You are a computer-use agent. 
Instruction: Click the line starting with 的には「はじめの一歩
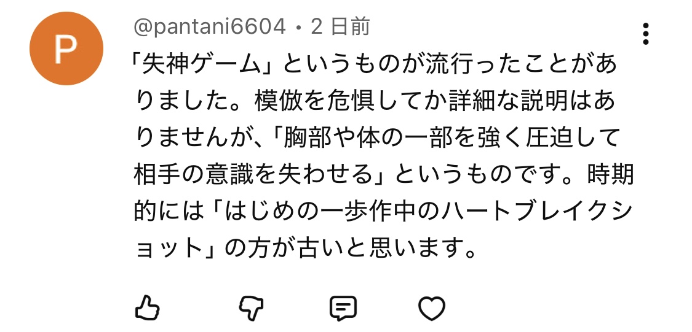tap(383, 212)
